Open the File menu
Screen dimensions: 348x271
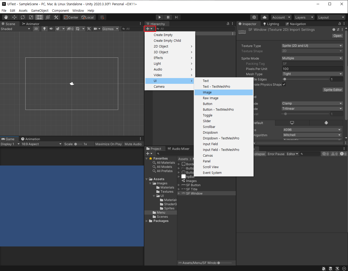pyautogui.click(x=4, y=10)
